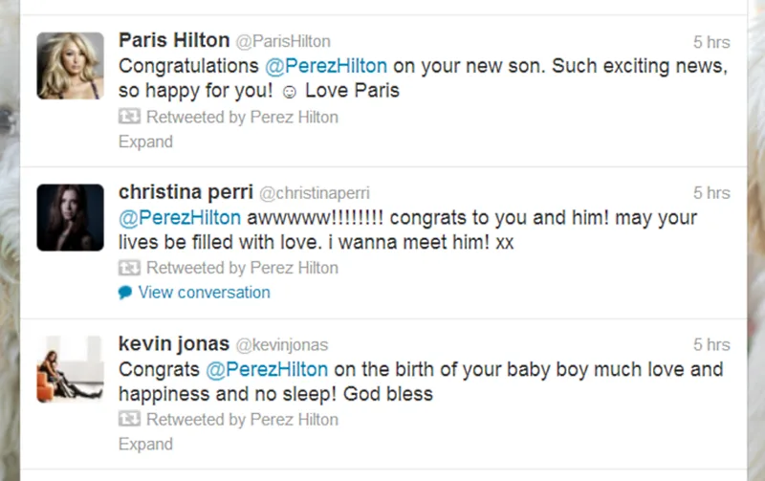Click the conversation speech bubble icon
Screen dimensions: 765x481
pyautogui.click(x=125, y=293)
